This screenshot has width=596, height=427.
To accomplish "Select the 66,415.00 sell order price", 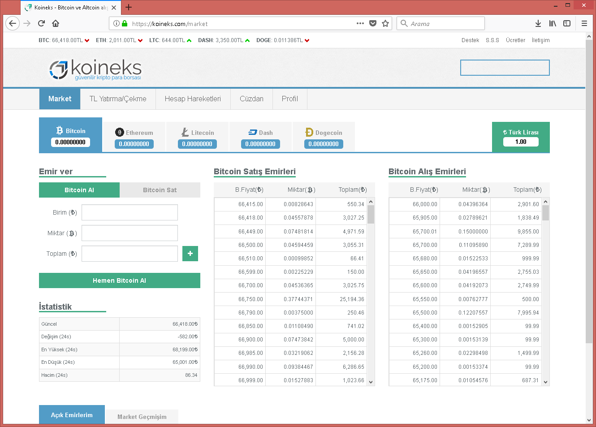I will 250,204.
